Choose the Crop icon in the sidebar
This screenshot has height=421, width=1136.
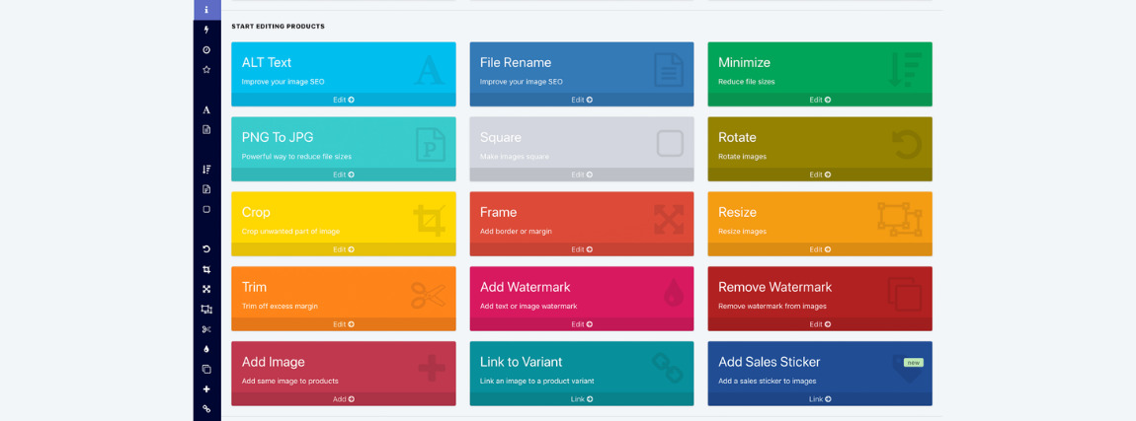206,269
